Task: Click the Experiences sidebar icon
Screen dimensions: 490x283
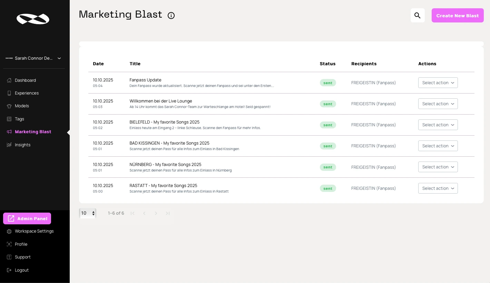Action: coord(9,93)
